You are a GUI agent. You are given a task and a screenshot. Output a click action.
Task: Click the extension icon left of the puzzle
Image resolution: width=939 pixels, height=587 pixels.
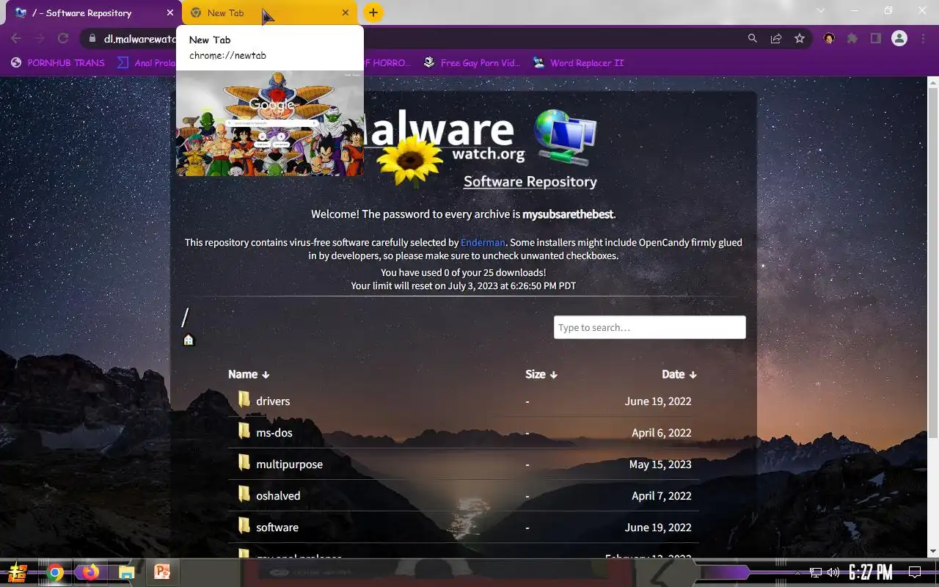pos(829,39)
